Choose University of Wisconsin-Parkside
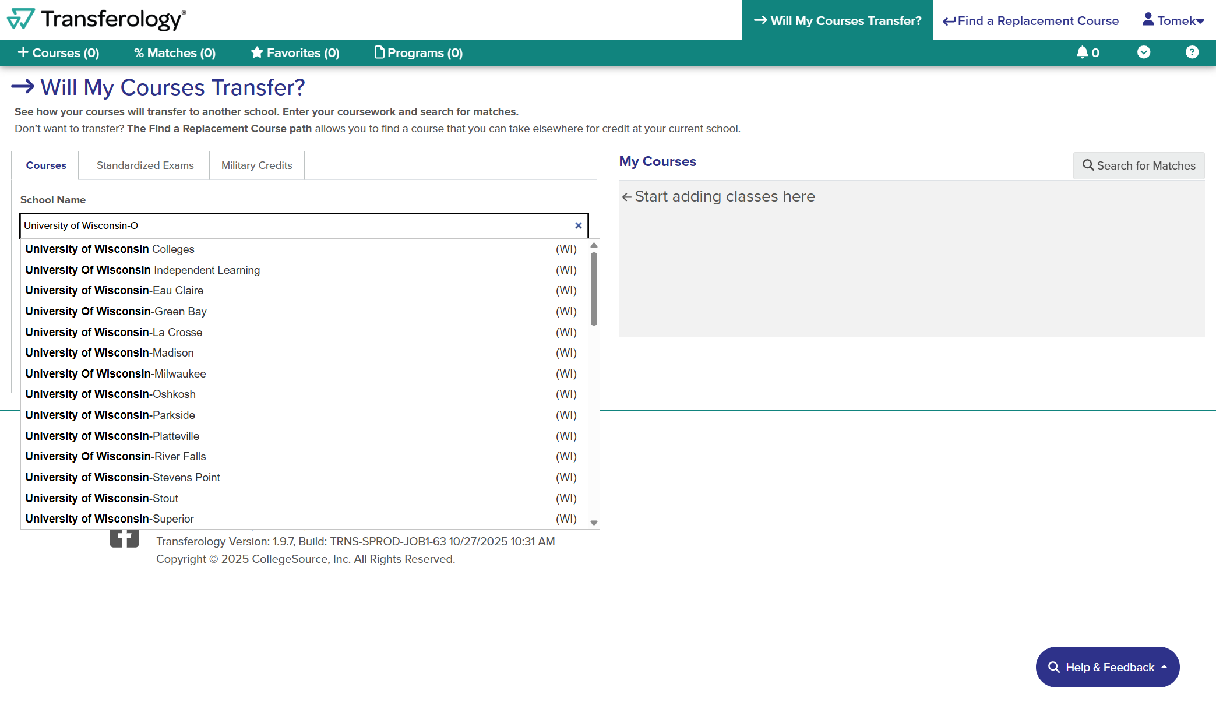This screenshot has height=716, width=1216. pos(304,415)
